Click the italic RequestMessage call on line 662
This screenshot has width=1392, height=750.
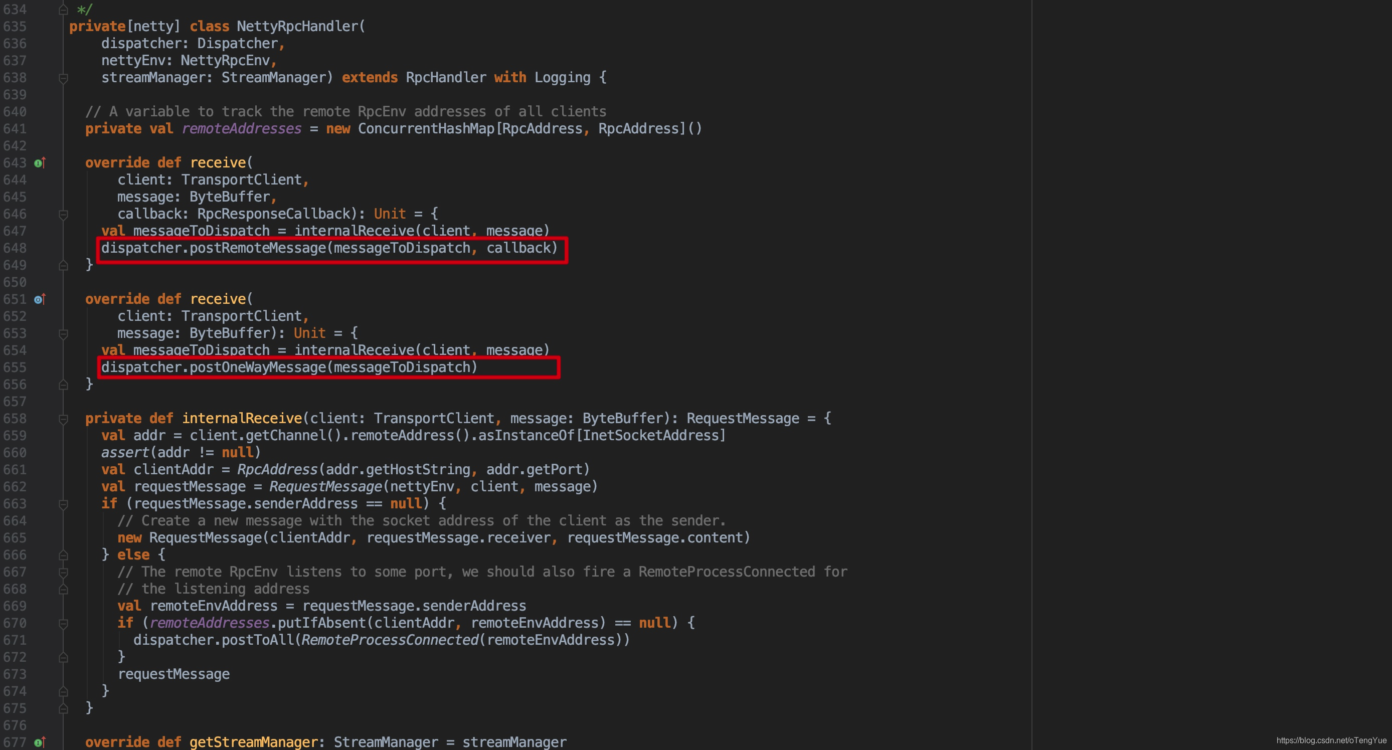point(325,487)
